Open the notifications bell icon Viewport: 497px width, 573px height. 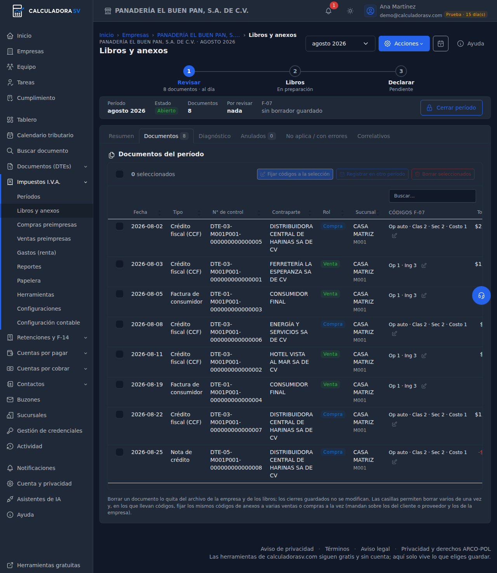(x=328, y=11)
